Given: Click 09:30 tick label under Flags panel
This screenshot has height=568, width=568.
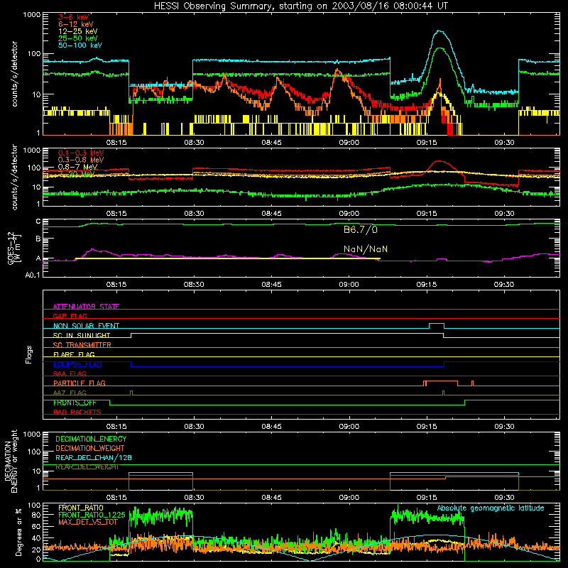Looking at the screenshot, I should pos(504,427).
